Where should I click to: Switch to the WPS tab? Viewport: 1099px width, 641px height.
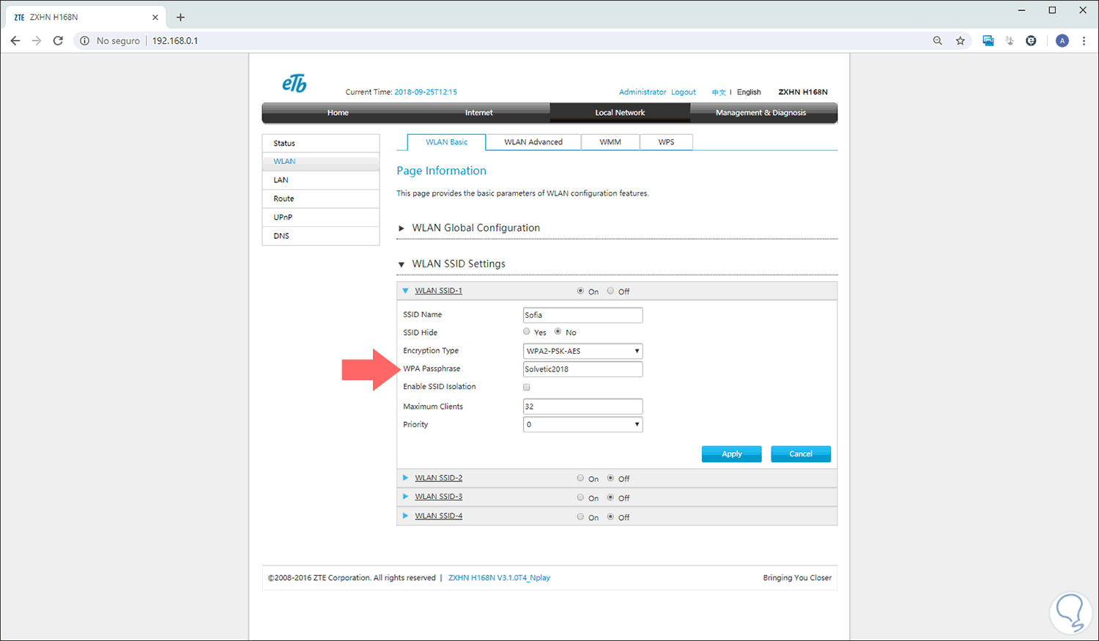666,142
